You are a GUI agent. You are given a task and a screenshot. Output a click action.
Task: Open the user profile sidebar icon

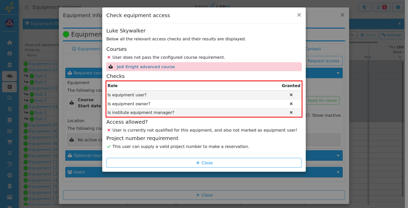tap(10, 54)
